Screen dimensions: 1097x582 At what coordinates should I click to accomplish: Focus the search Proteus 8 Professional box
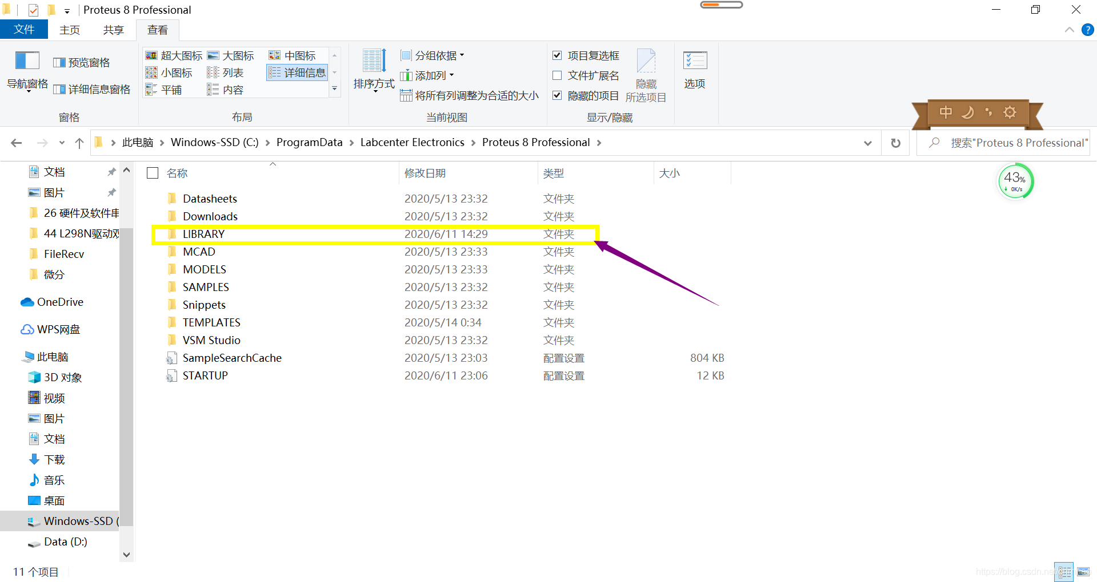click(x=1004, y=143)
